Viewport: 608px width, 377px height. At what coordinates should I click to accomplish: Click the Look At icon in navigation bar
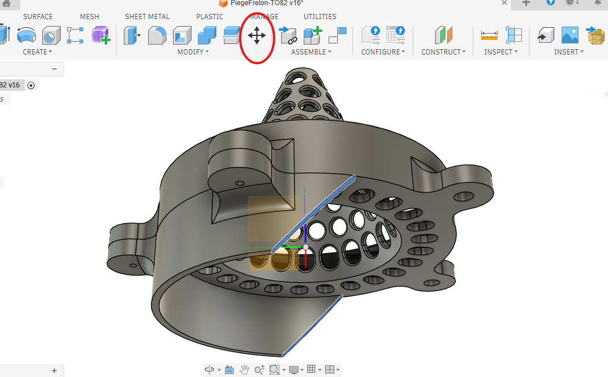pyautogui.click(x=229, y=369)
